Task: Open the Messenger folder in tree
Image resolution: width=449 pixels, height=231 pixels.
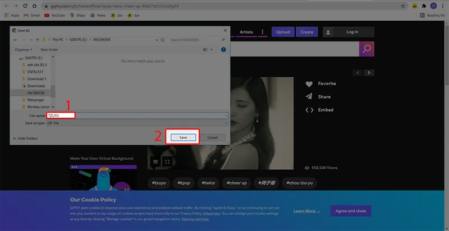Action: (35, 100)
